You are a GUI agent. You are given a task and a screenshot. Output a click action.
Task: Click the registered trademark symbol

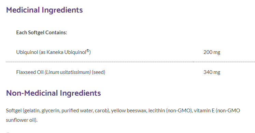[x=88, y=51]
